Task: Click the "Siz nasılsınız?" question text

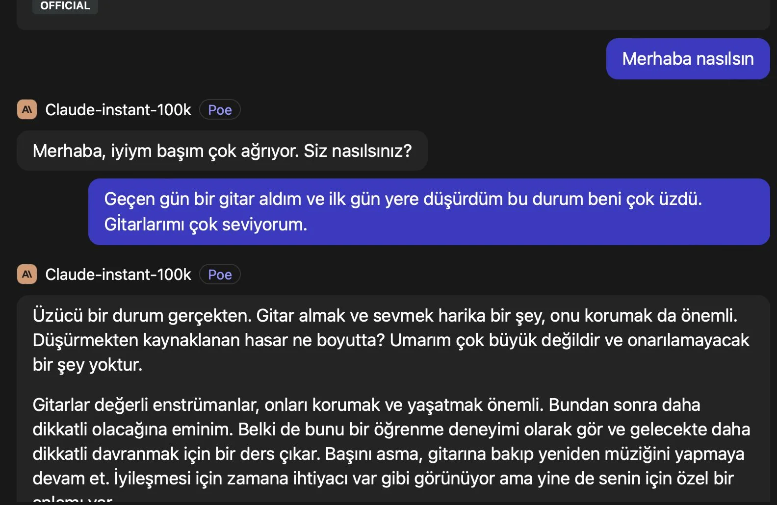Action: point(358,151)
